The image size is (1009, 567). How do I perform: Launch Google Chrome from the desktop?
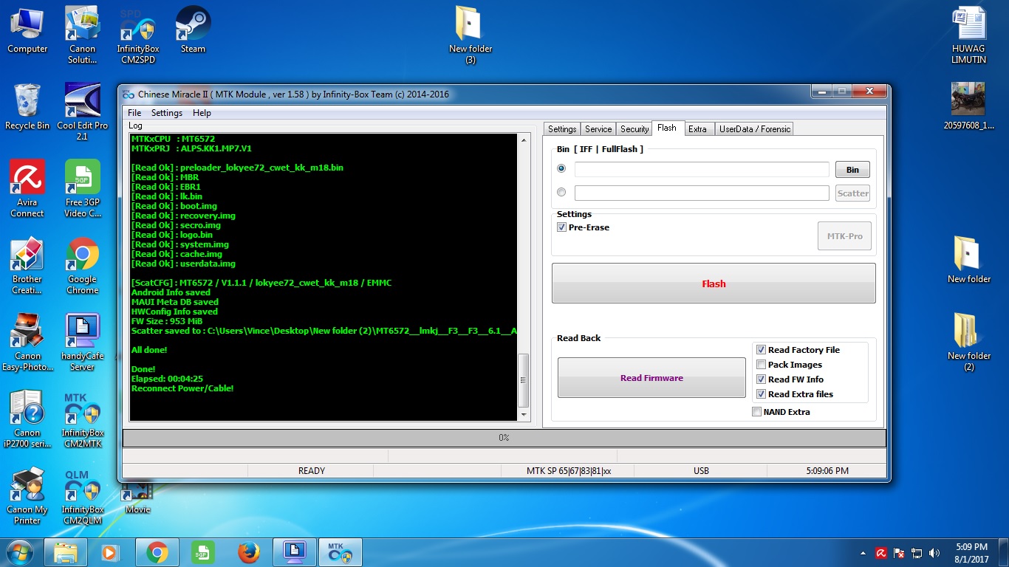[83, 265]
